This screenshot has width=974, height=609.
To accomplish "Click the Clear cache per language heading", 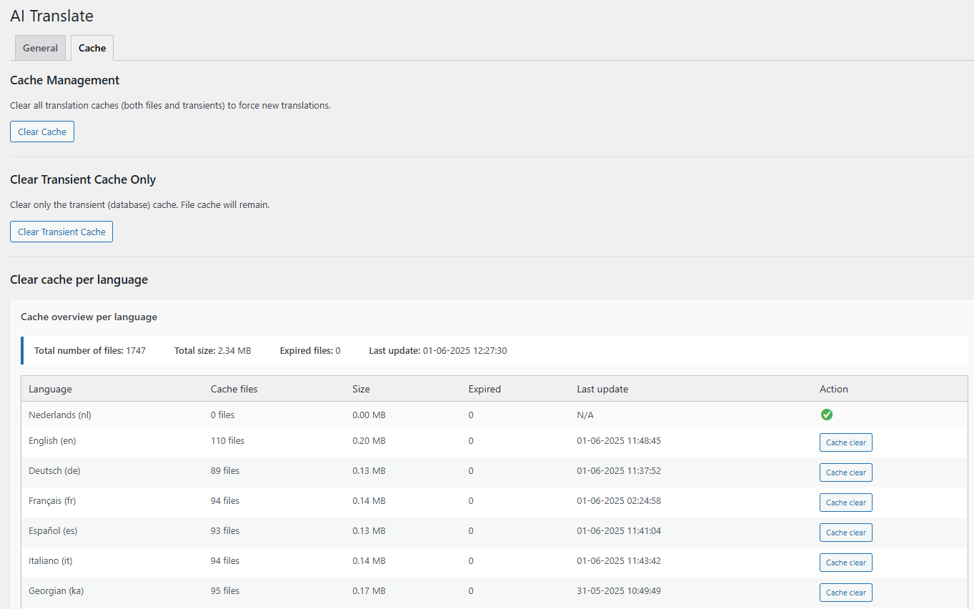I will 79,279.
